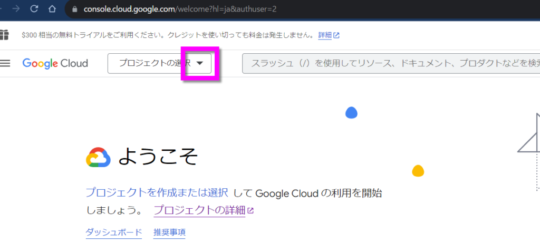540x252 pixels.
Task: Click the padlock site info icon
Action: point(75,9)
